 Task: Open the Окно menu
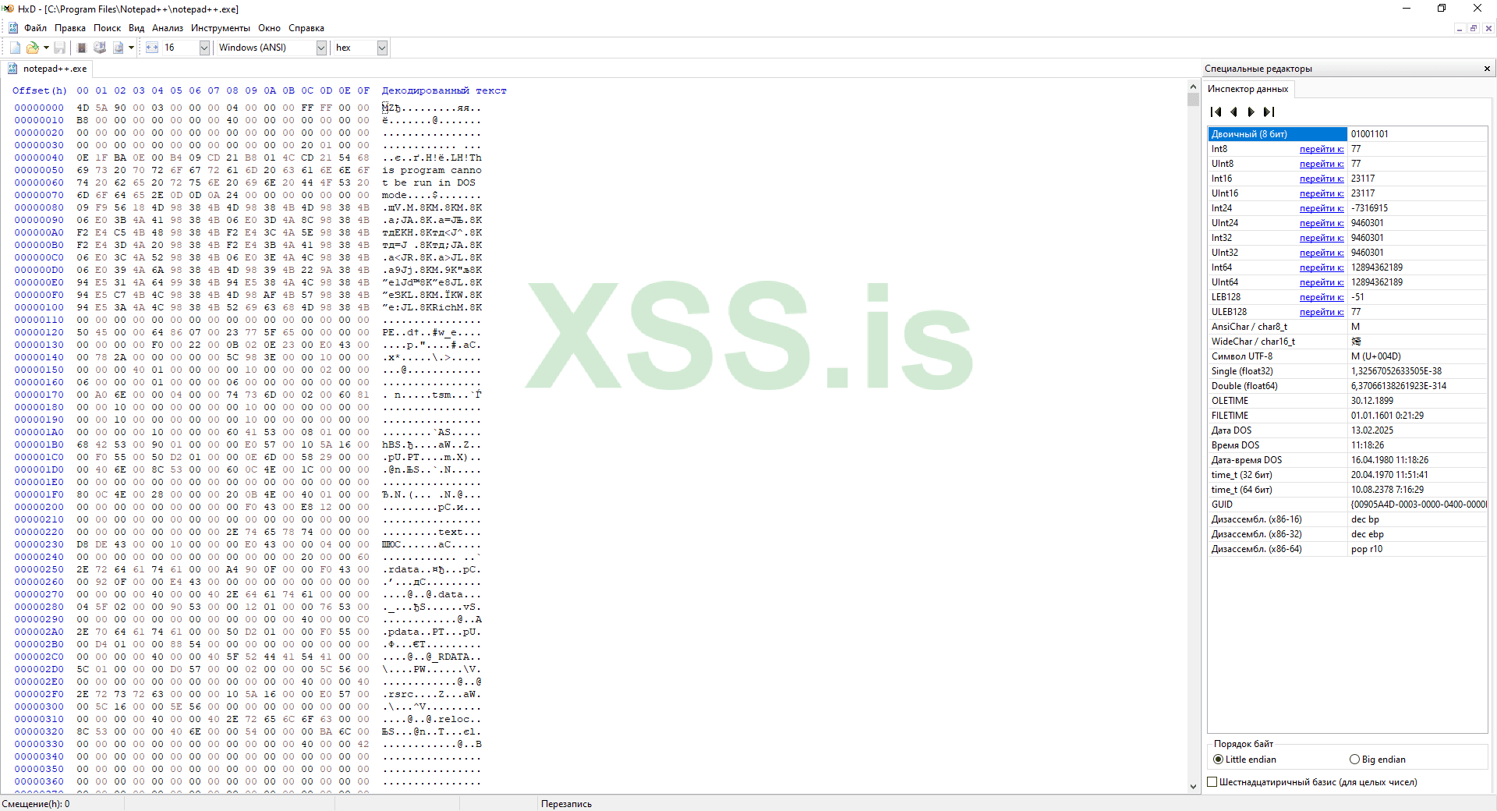tap(269, 28)
